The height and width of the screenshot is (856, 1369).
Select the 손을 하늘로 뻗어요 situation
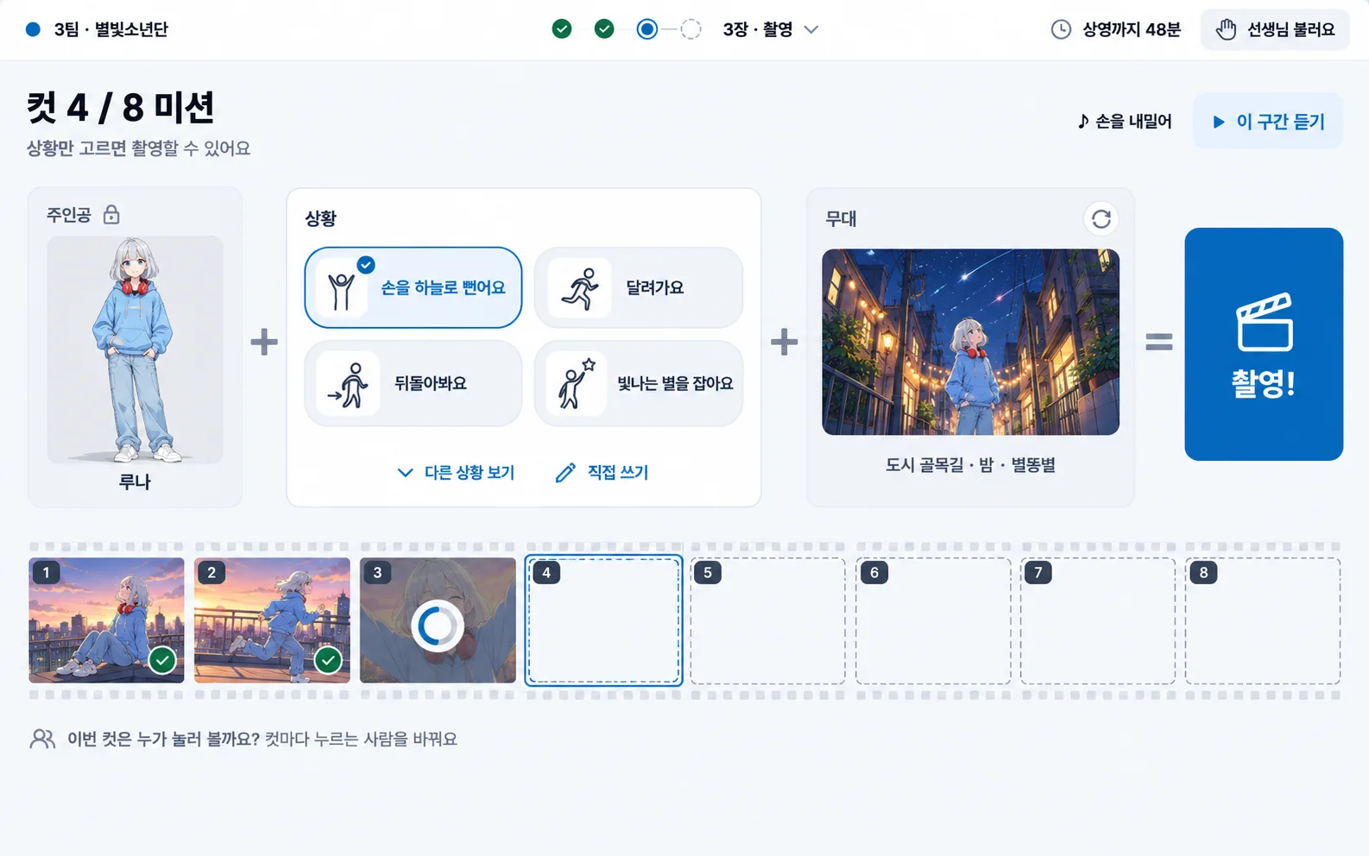[x=413, y=287]
